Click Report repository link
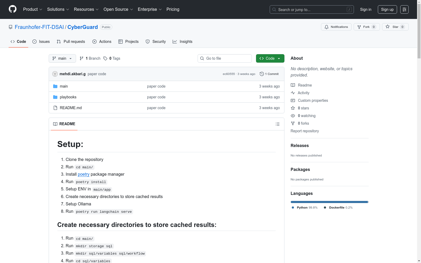 tap(305, 131)
